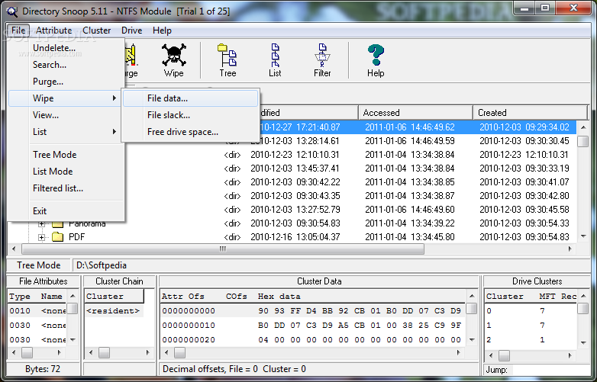Image resolution: width=597 pixels, height=382 pixels.
Task: Click the Cluster header in Cluster Chain
Action: click(x=115, y=296)
